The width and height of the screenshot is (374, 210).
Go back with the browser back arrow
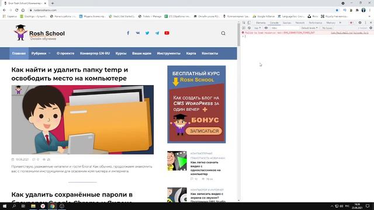4,10
